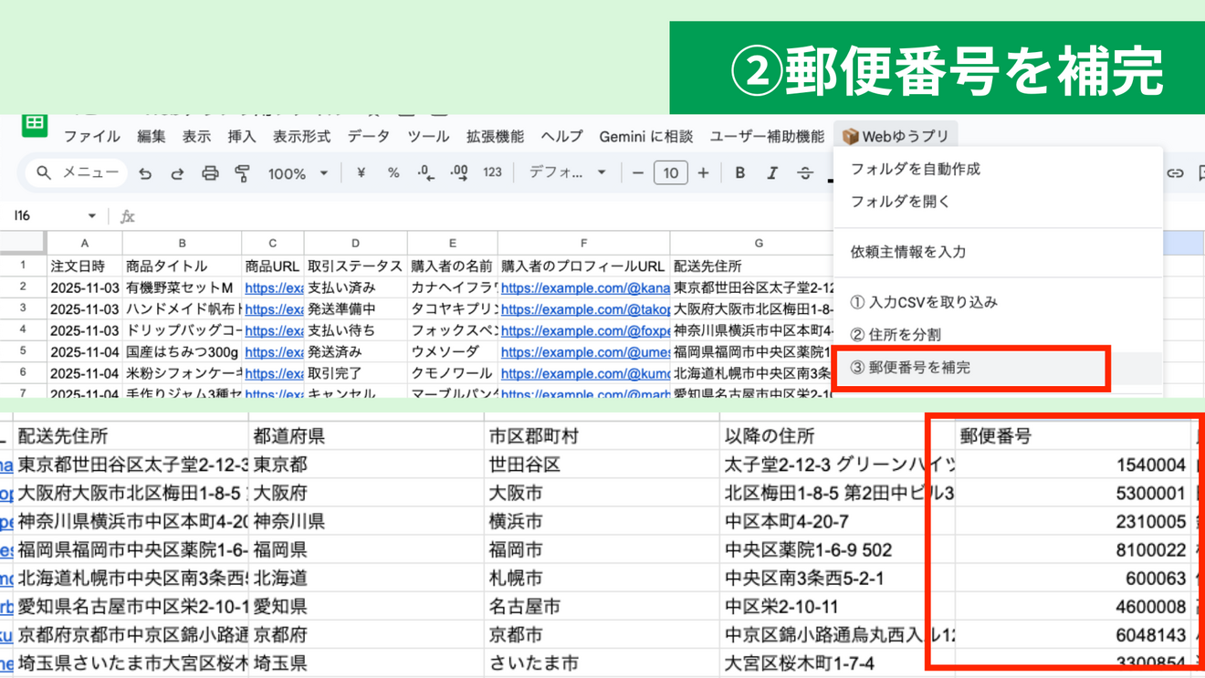Click the 神奈川県 prefecture cell

[x=366, y=521]
